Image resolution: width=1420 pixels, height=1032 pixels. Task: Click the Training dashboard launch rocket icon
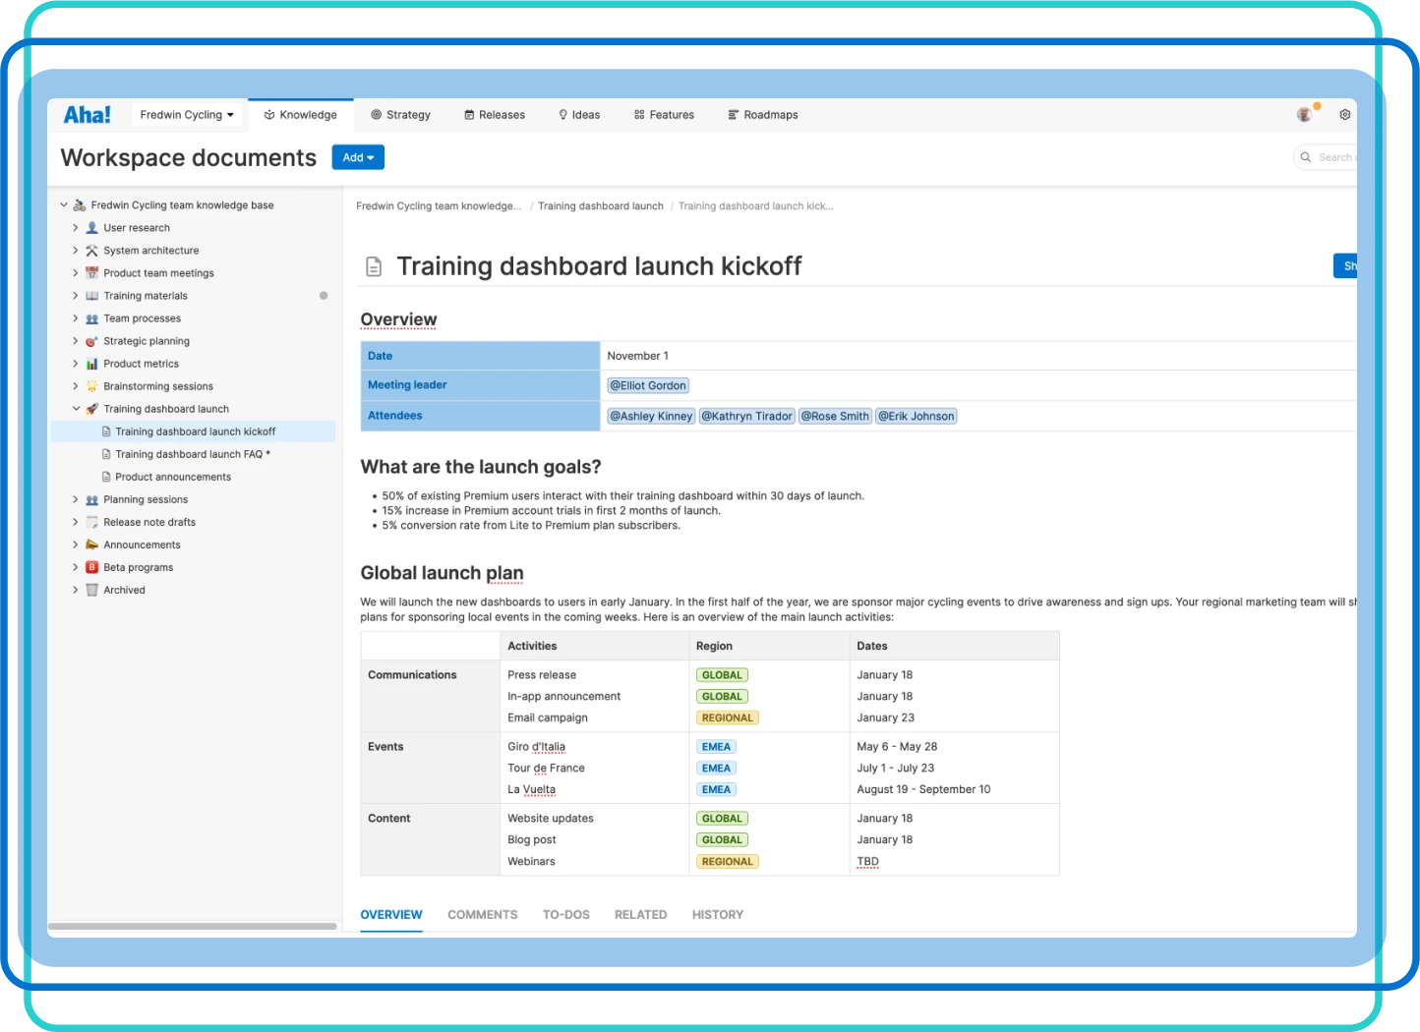(91, 409)
